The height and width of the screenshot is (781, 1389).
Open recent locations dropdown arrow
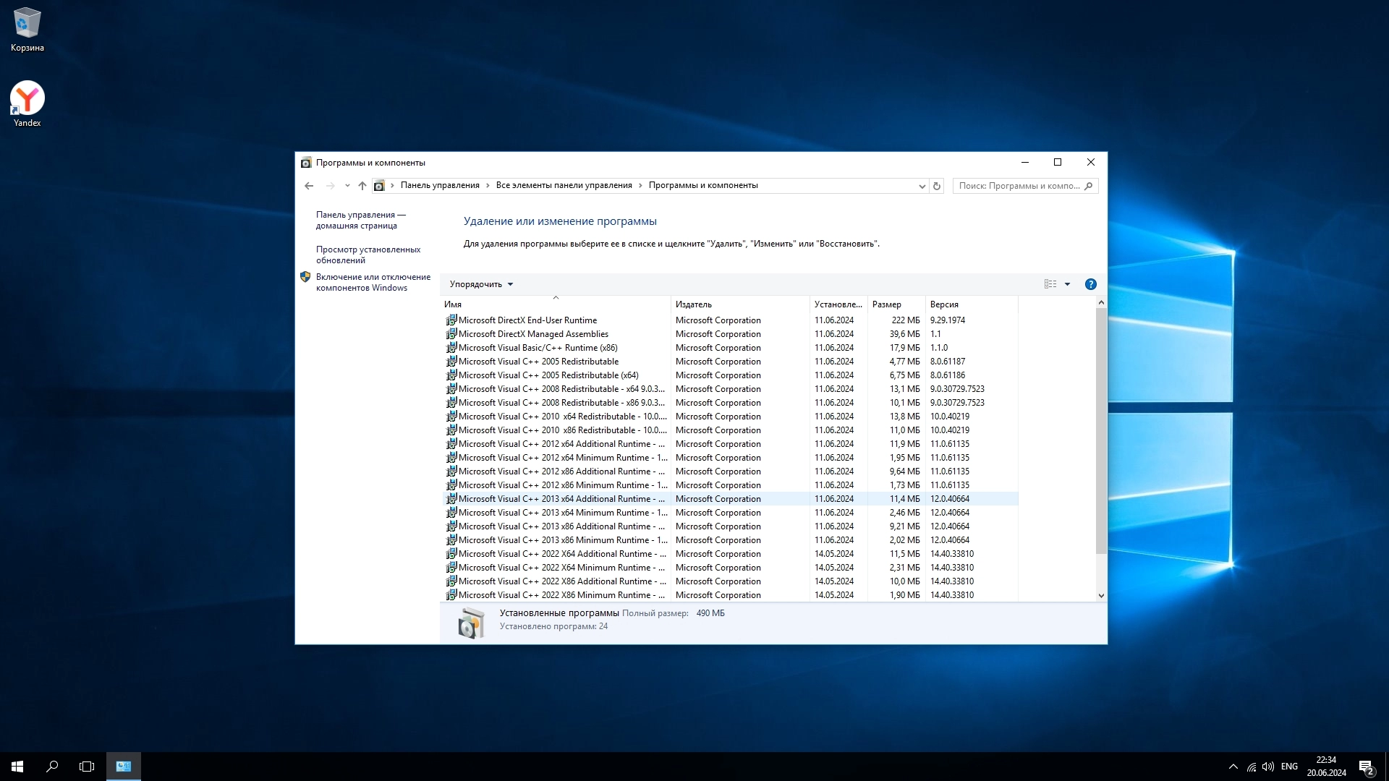347,186
